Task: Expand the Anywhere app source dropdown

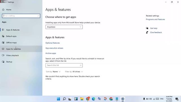Action: 64,27
